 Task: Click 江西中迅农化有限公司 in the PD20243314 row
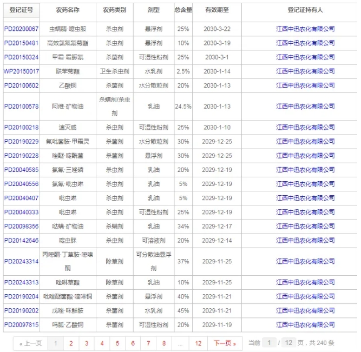point(305,261)
